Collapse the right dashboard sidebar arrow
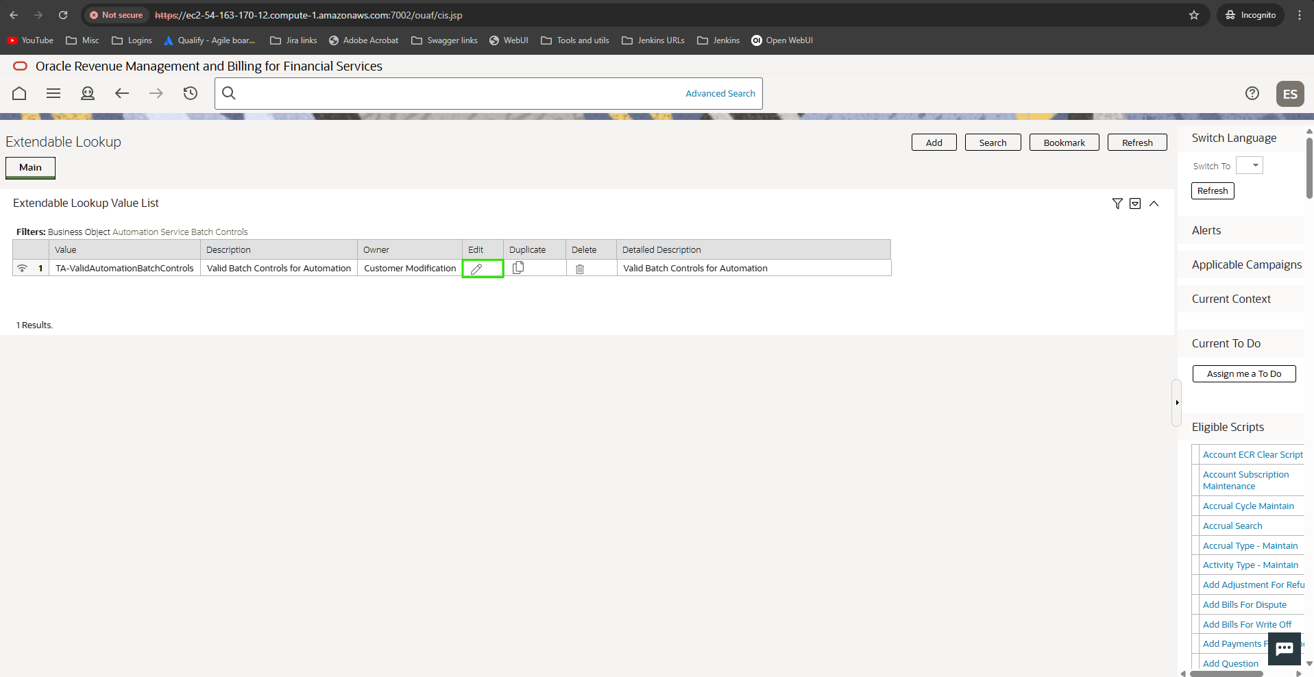The height and width of the screenshot is (677, 1314). 1177,402
